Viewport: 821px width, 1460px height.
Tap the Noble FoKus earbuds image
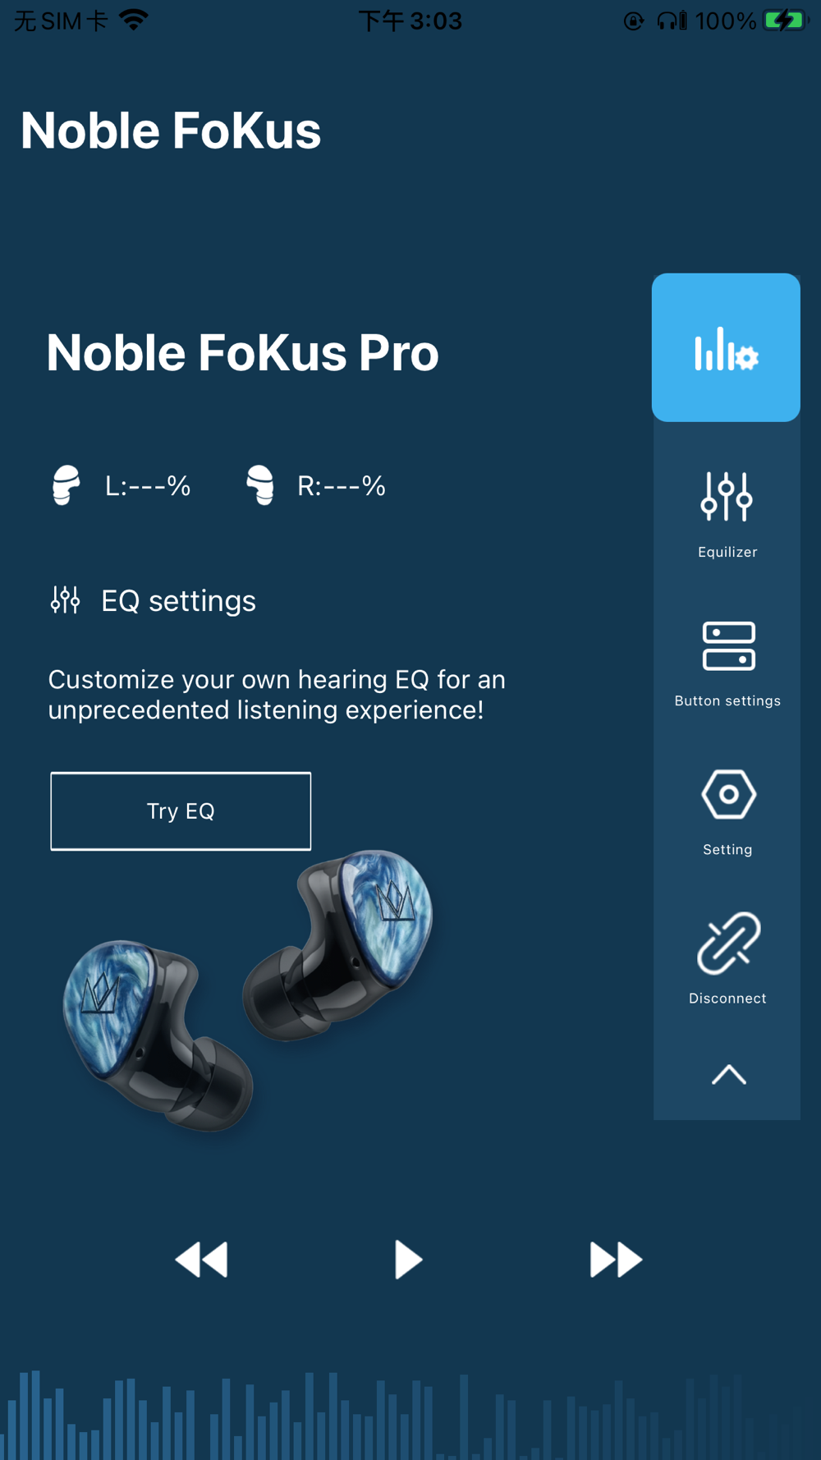click(x=248, y=989)
